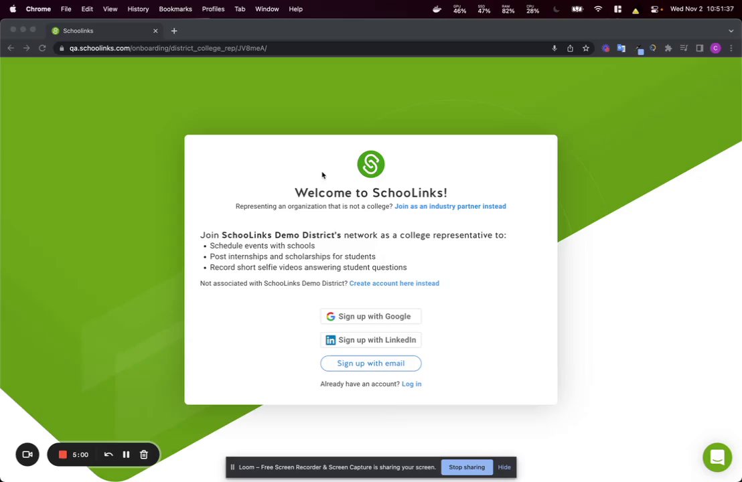
Task: Share this page using the share icon
Action: tap(570, 48)
